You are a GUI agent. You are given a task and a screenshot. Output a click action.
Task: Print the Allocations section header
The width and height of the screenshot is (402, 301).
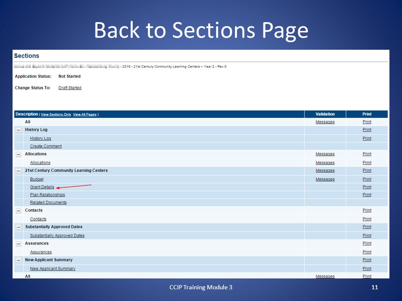click(x=367, y=154)
